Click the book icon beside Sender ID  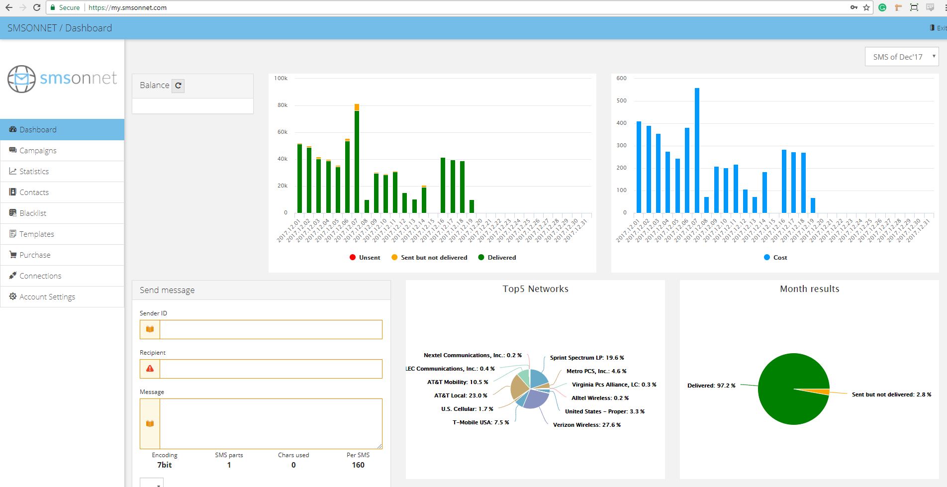click(150, 329)
